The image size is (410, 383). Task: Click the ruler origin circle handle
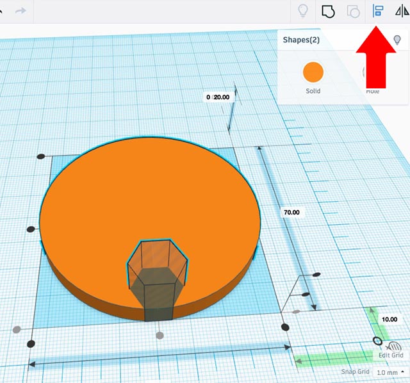[377, 341]
